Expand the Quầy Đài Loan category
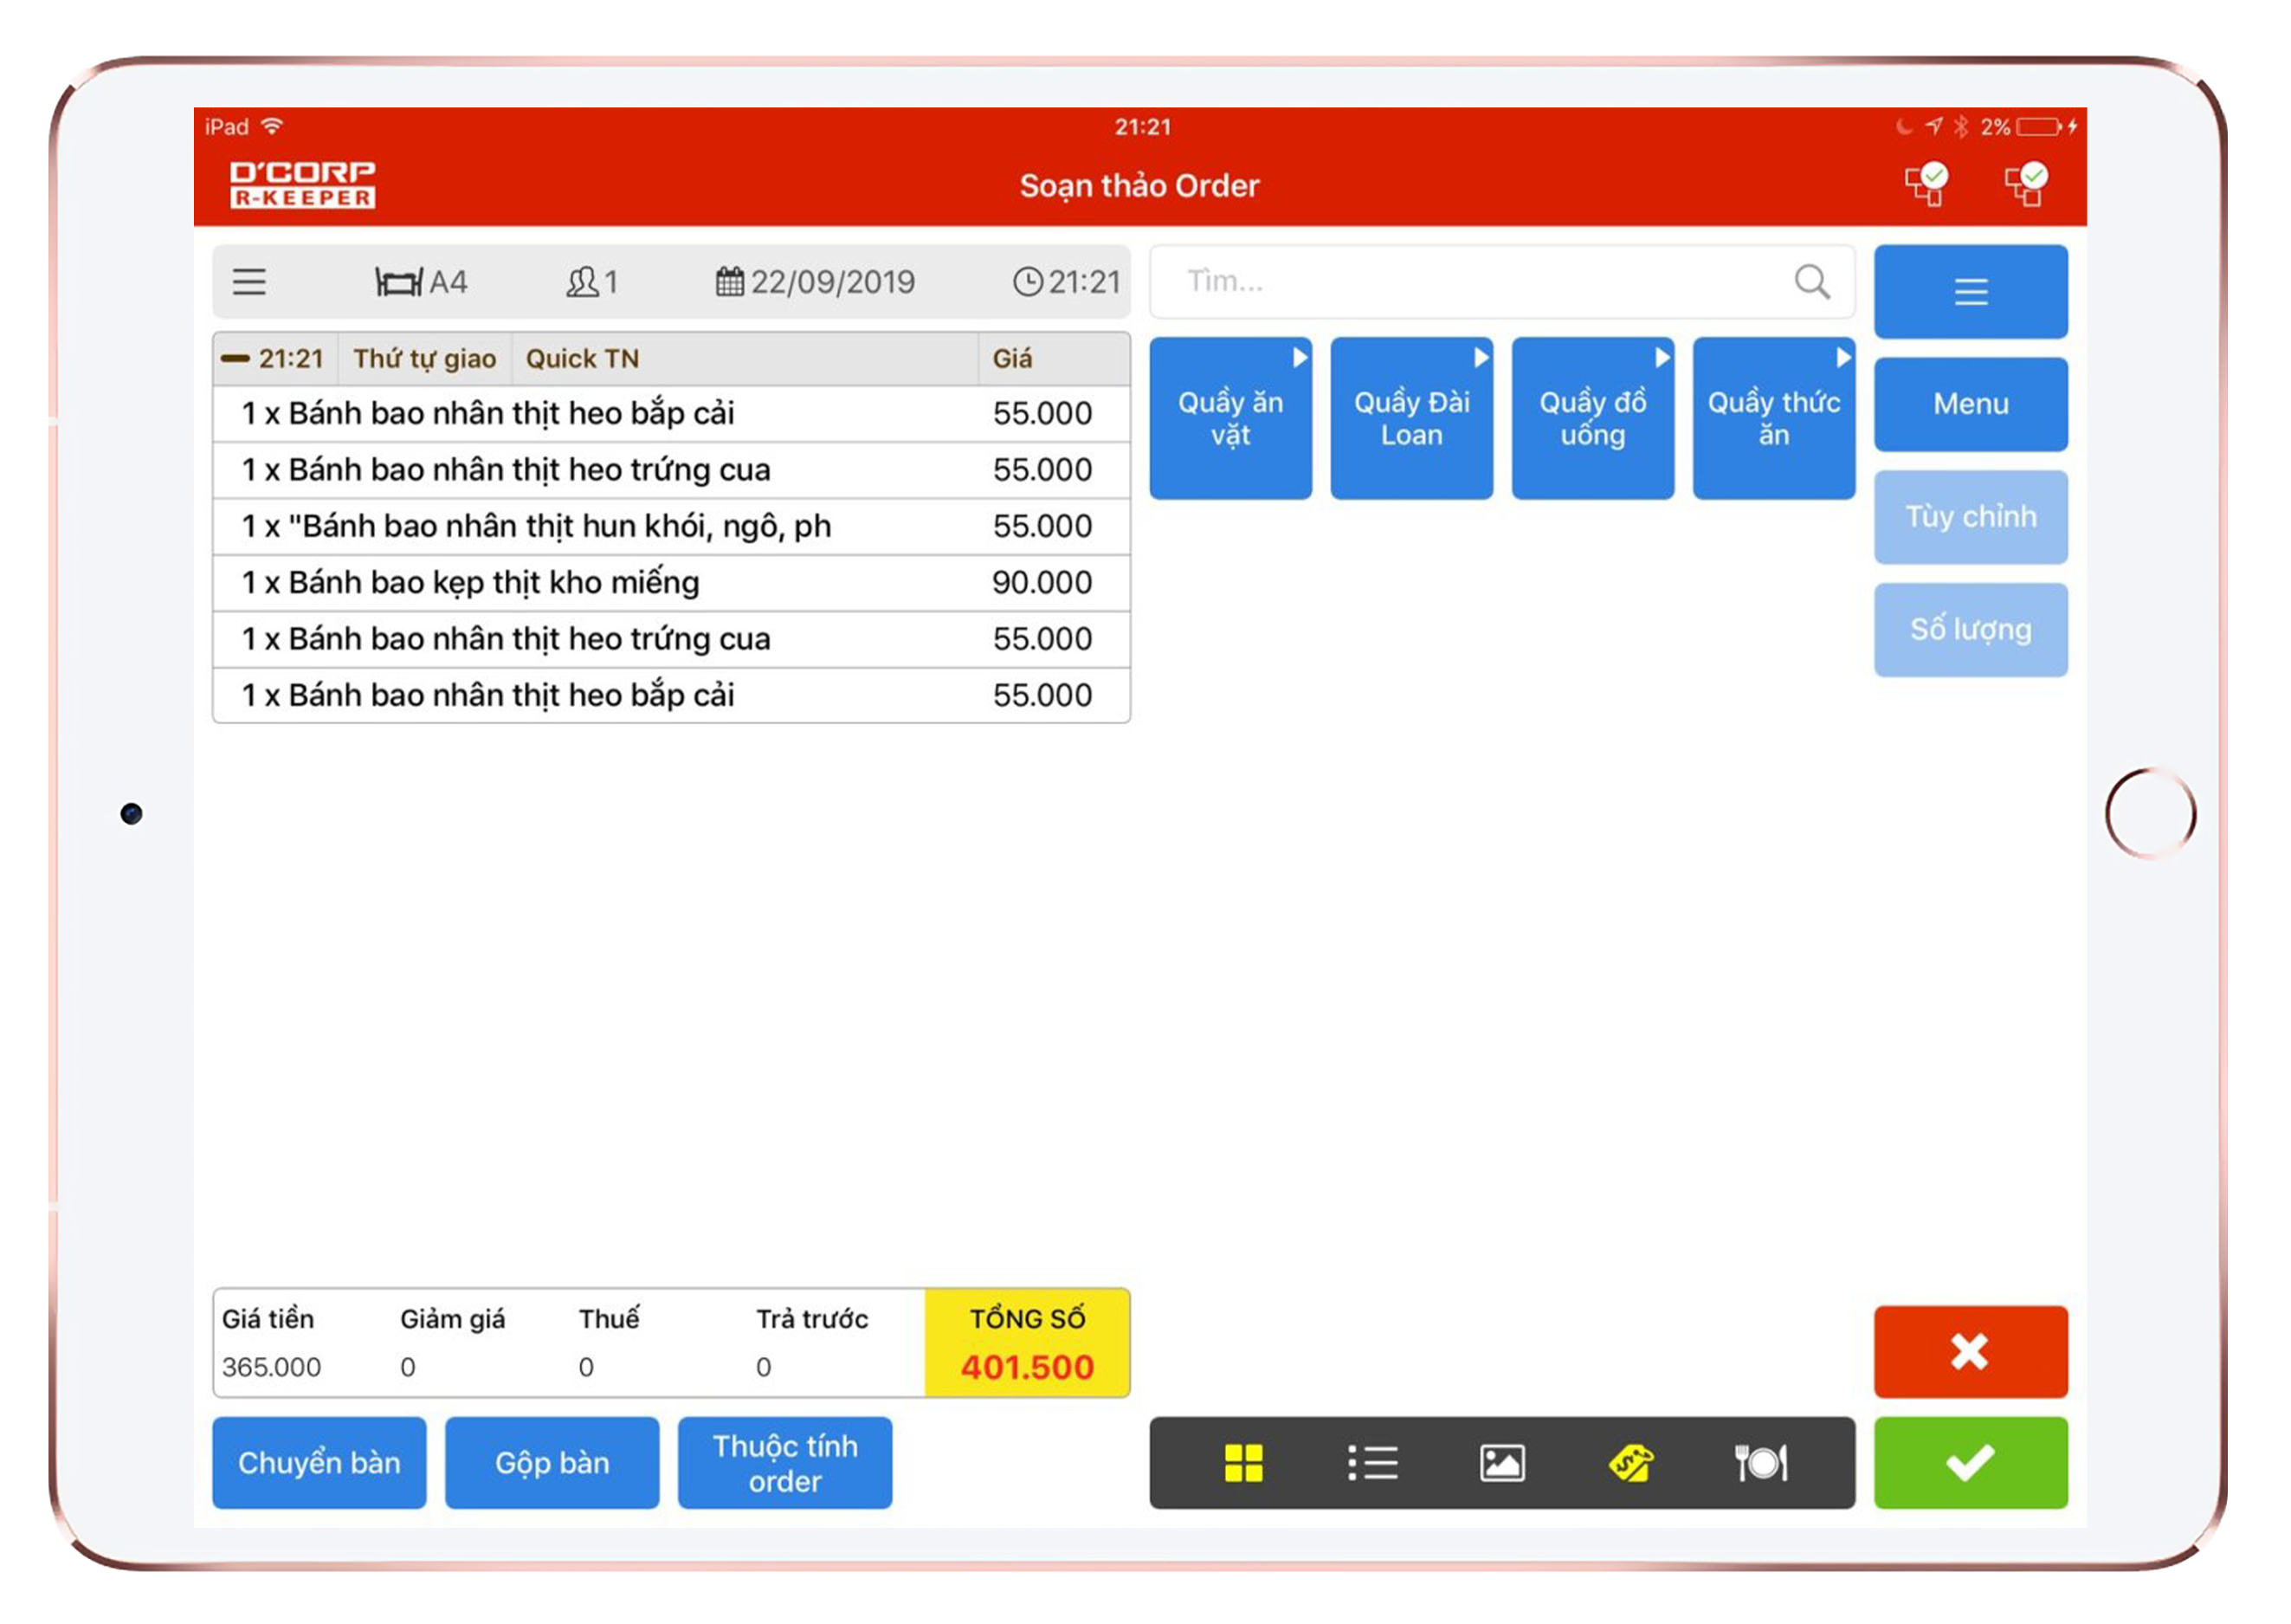 coord(1410,418)
